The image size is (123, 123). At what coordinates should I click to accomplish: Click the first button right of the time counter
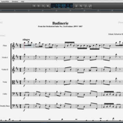77,6
